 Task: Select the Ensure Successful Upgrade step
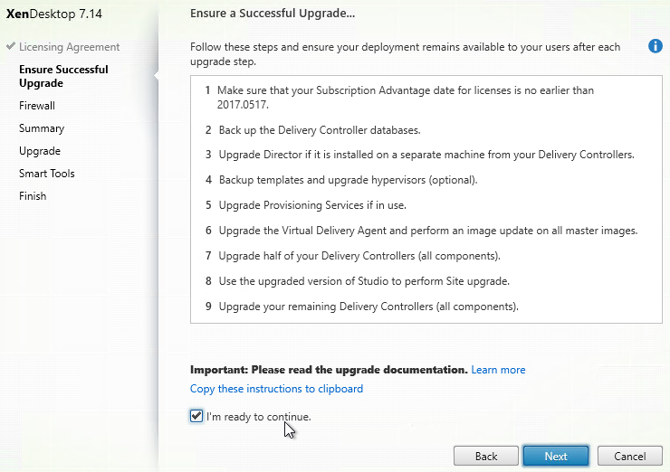(x=63, y=76)
